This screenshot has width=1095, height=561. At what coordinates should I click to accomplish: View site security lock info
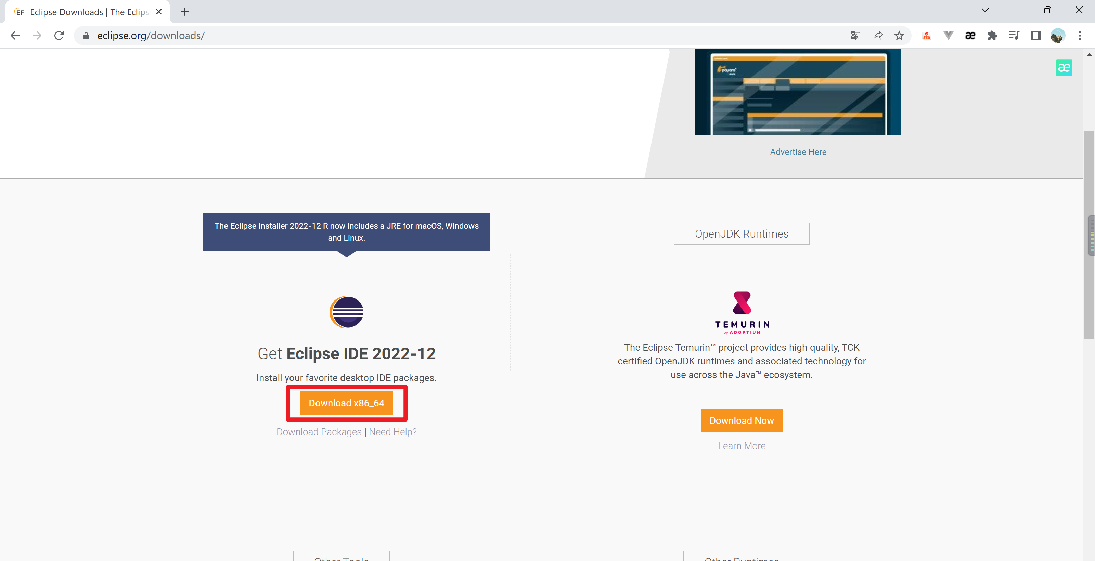coord(86,36)
